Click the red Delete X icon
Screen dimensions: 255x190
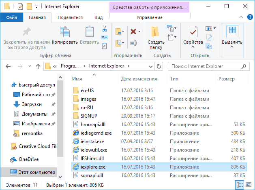click(133, 31)
